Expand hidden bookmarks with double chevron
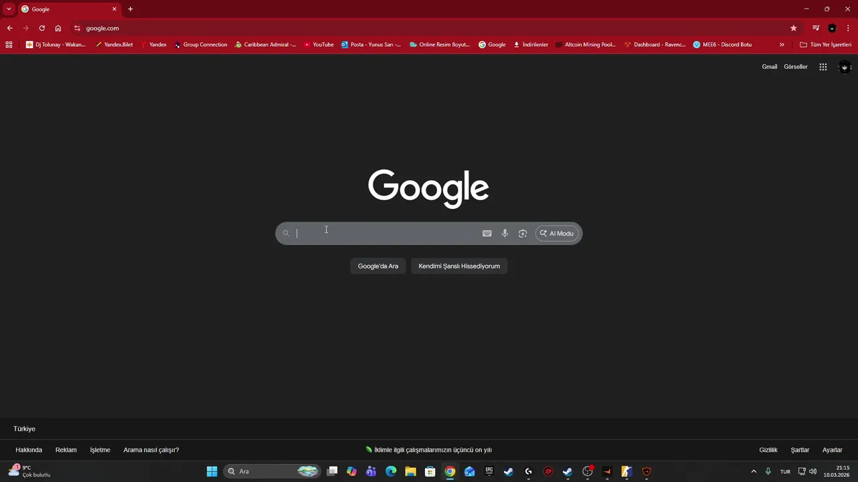The height and width of the screenshot is (482, 858). (x=782, y=45)
